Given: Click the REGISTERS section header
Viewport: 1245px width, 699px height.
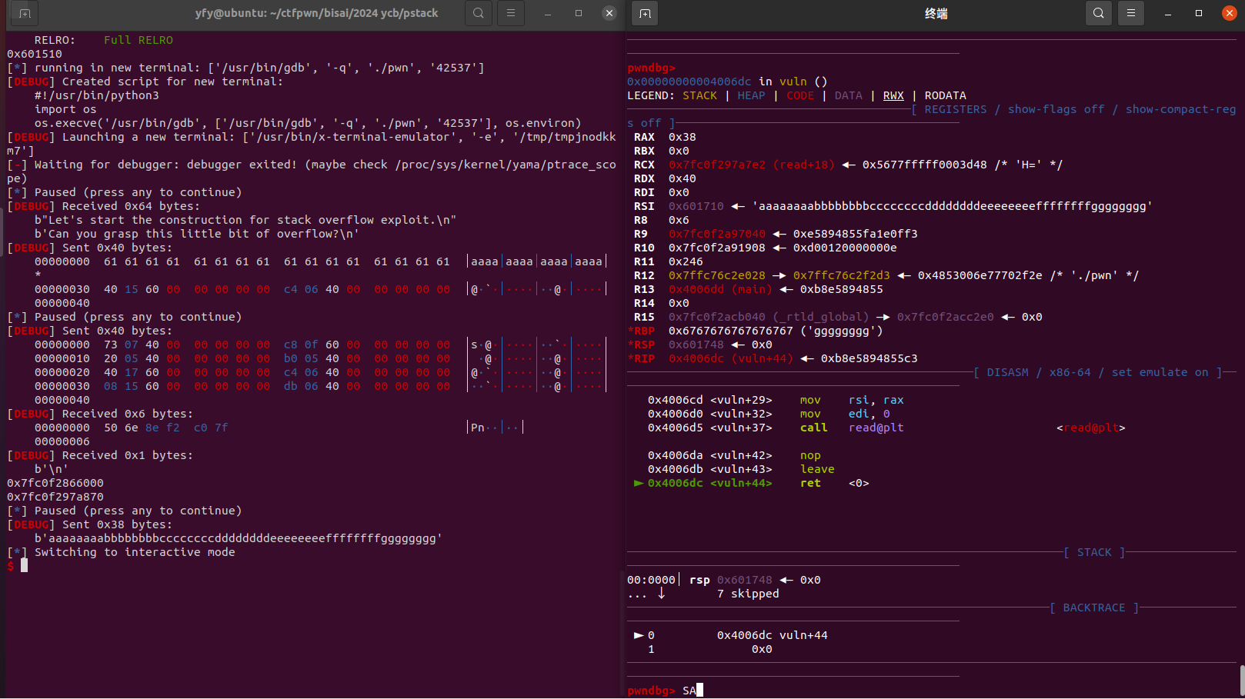Looking at the screenshot, I should click(x=956, y=109).
